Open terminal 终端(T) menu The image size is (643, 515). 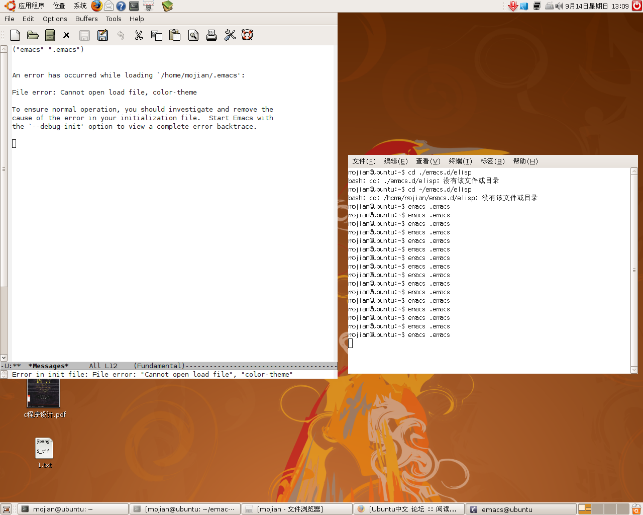460,161
